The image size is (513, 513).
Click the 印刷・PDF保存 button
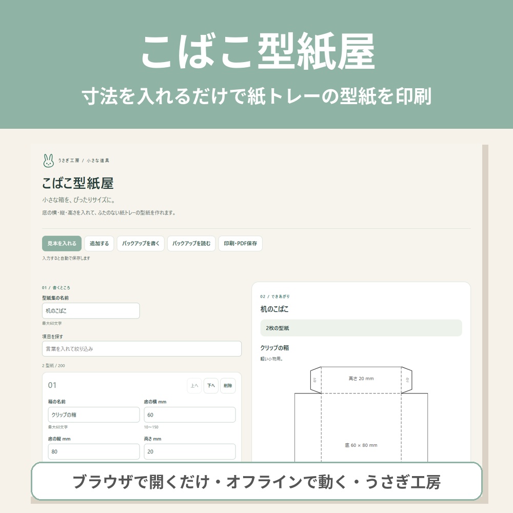pyautogui.click(x=241, y=243)
